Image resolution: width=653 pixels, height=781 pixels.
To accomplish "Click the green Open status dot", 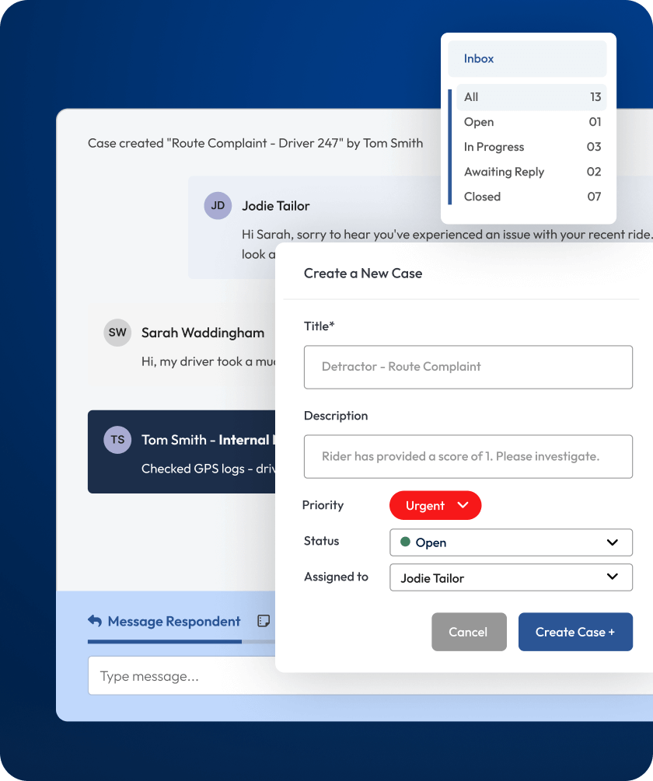I will [405, 542].
